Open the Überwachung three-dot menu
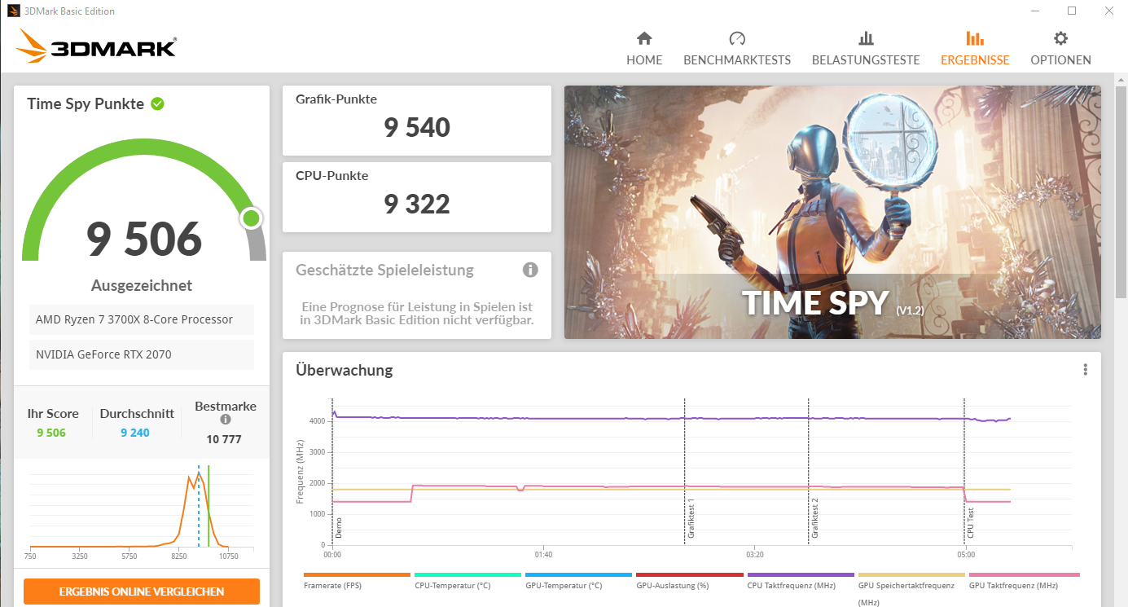 tap(1086, 370)
